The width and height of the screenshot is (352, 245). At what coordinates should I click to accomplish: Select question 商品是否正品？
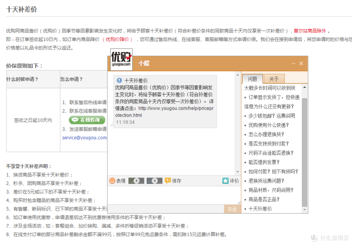point(264,199)
